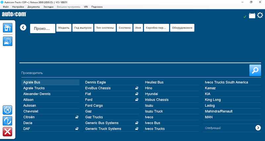Image resolution: width=265 pixels, height=141 pixels.
Task: Select Allison manufacturer
Action: tap(50, 100)
